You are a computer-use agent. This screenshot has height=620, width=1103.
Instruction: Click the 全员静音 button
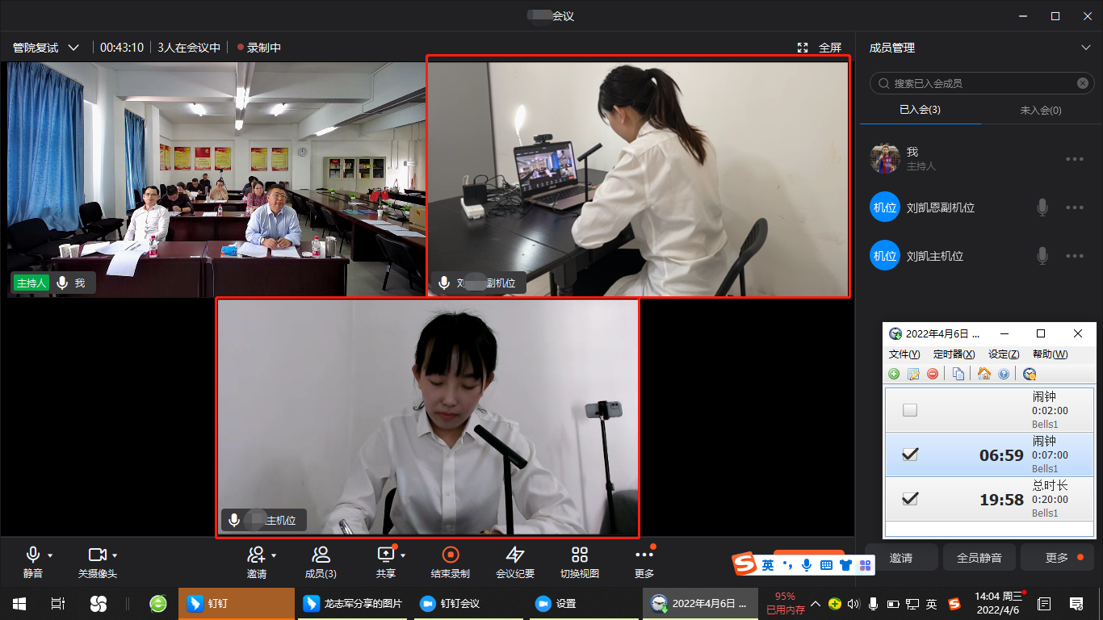click(979, 558)
